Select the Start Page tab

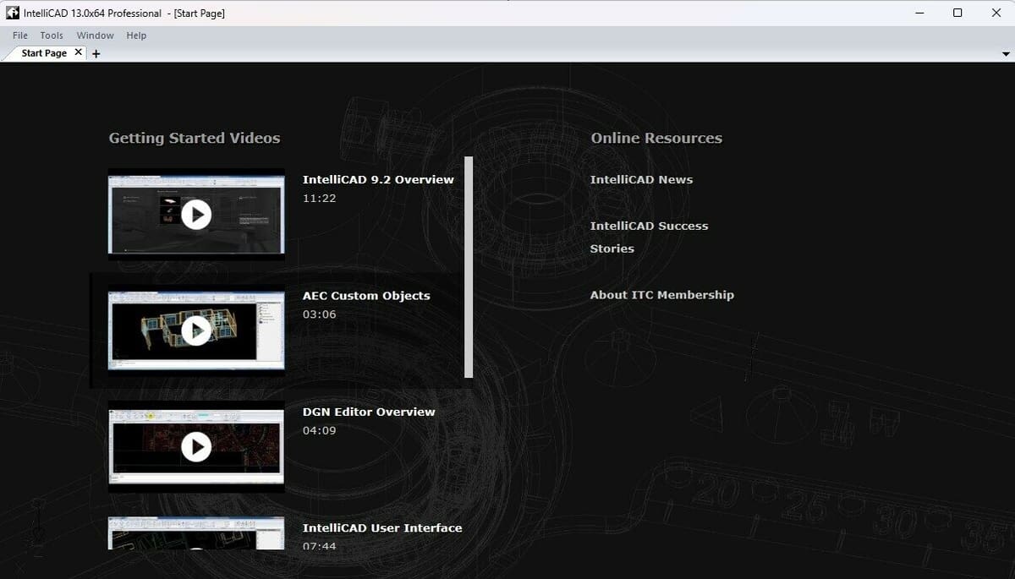(44, 52)
